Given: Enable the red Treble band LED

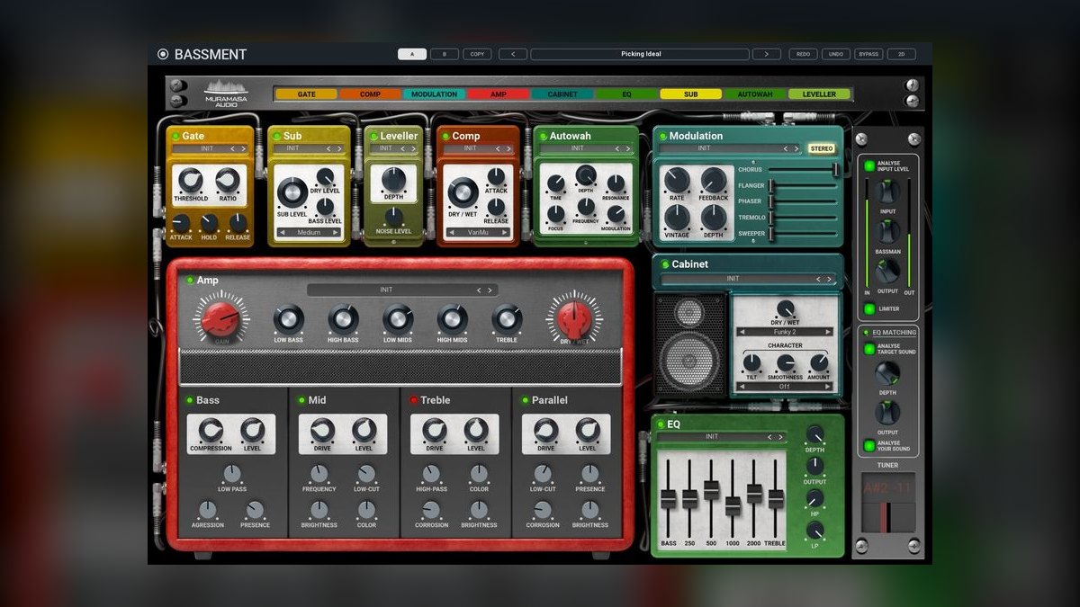Looking at the screenshot, I should coord(414,400).
